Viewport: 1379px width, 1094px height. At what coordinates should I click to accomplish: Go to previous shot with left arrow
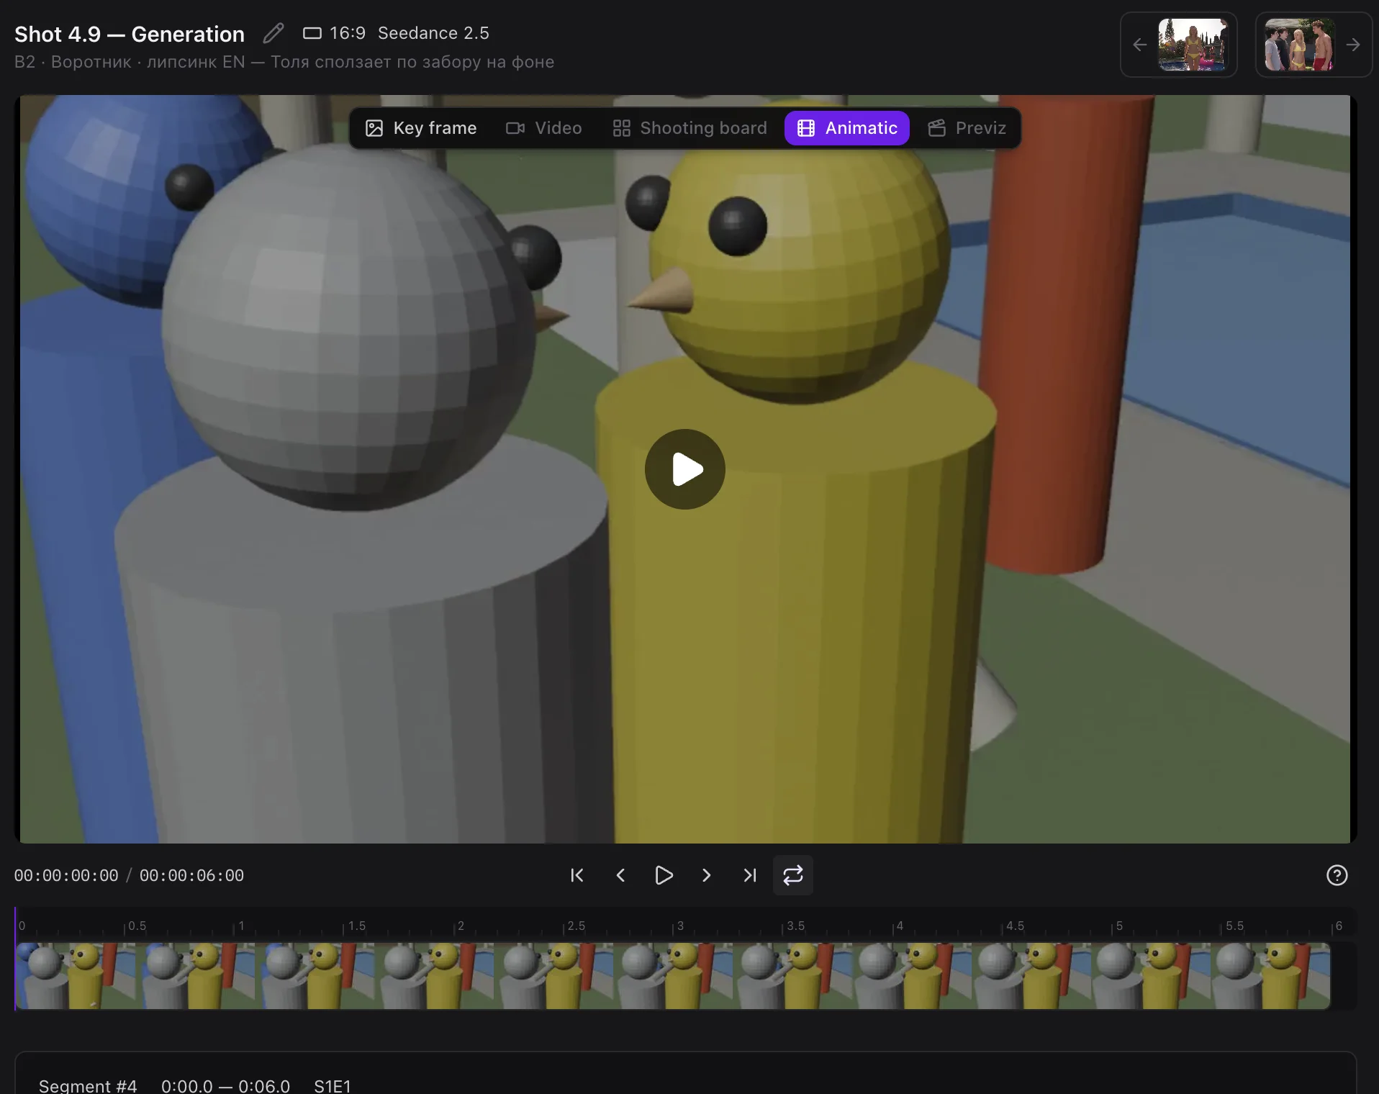pyautogui.click(x=1139, y=45)
